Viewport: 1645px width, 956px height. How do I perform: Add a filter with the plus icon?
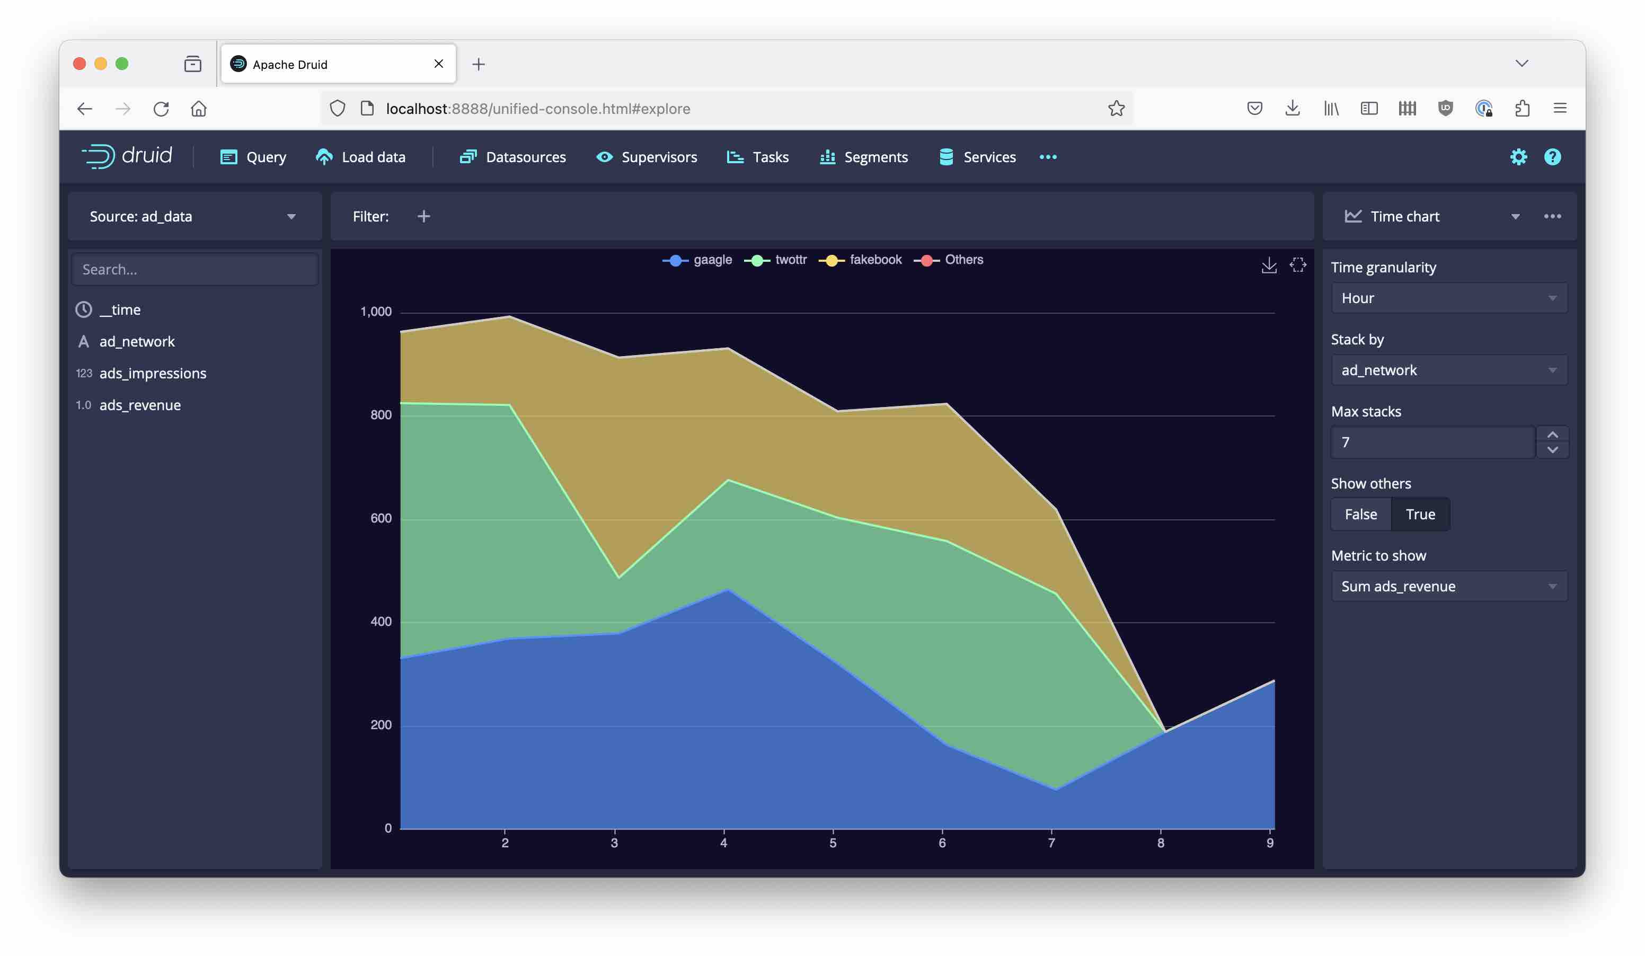click(x=423, y=217)
